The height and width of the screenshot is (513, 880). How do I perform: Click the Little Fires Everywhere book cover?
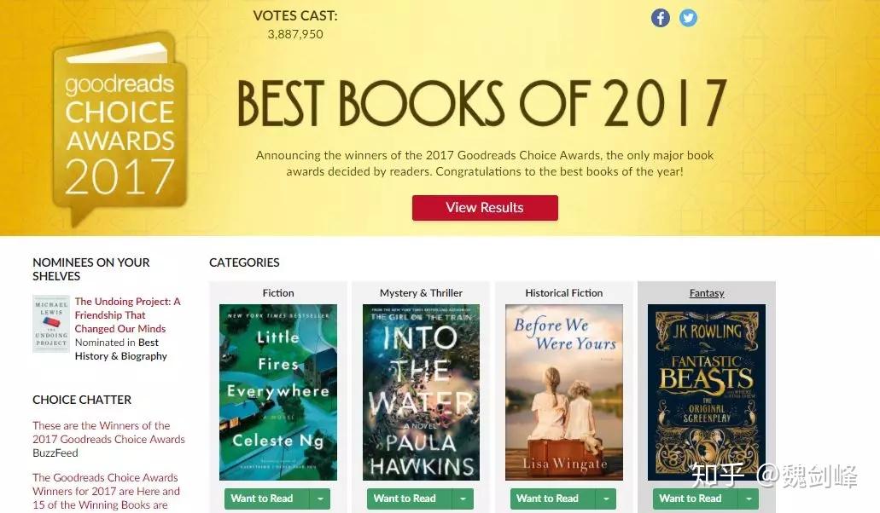(x=278, y=392)
